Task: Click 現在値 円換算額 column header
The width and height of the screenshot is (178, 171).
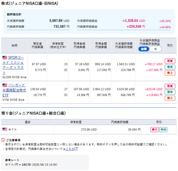Action: (37, 45)
